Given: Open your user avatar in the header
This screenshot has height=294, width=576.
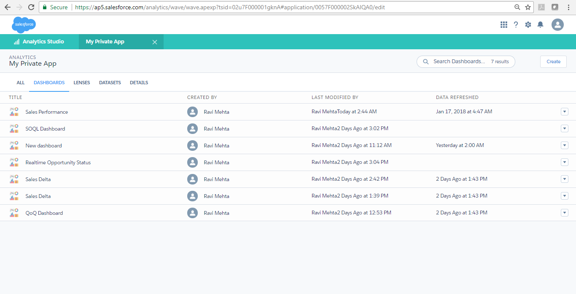Looking at the screenshot, I should [x=557, y=24].
